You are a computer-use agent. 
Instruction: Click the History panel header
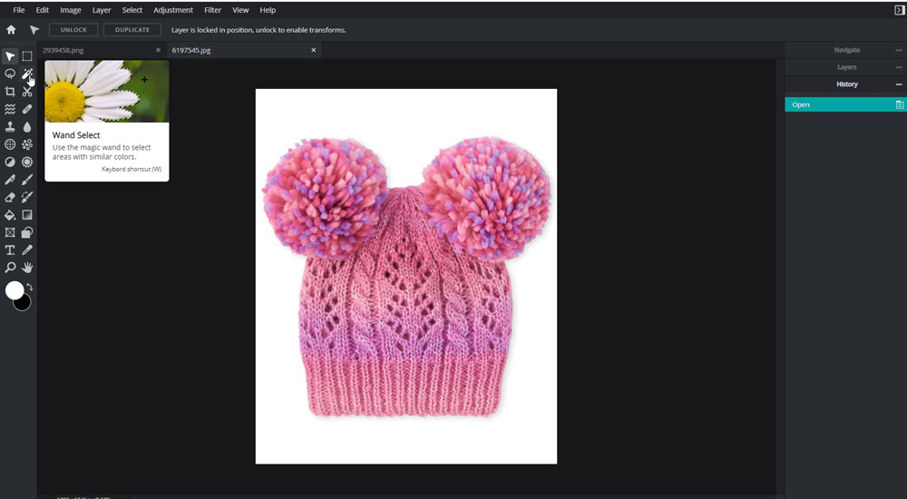pos(845,84)
